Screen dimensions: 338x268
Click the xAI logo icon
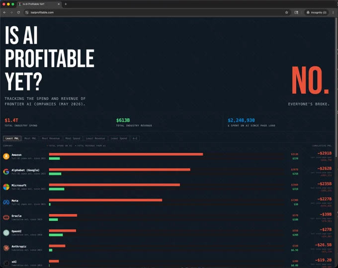coord(6,263)
